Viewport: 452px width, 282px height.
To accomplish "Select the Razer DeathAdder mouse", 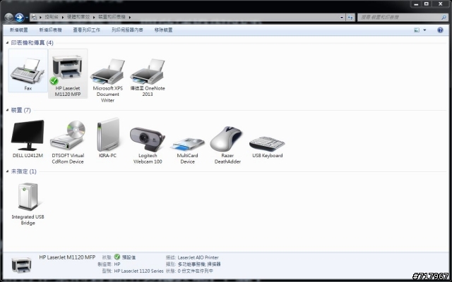I will pos(227,145).
